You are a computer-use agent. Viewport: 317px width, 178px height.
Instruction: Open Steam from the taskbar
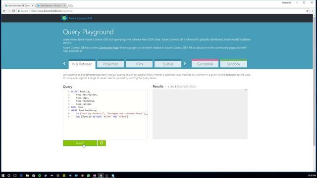coord(46,176)
